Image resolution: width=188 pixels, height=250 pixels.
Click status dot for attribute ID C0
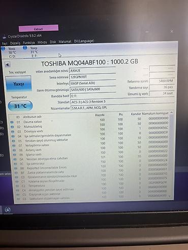(x=16, y=177)
